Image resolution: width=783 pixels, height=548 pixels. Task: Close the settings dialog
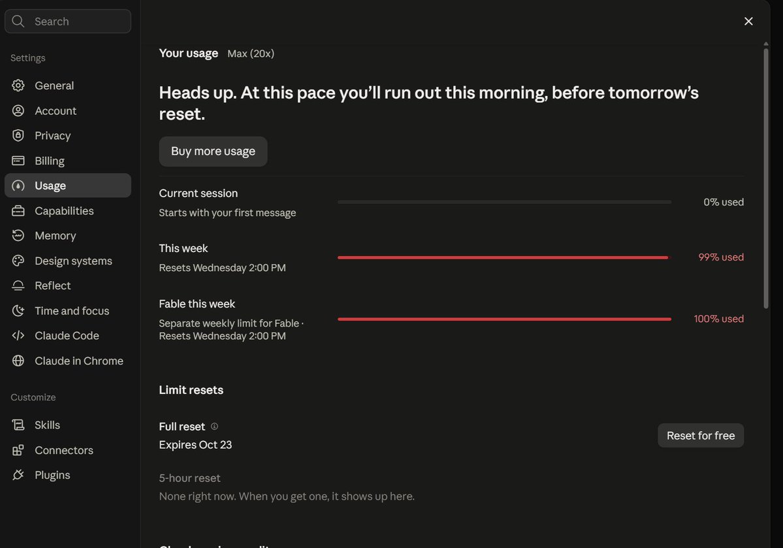coord(748,21)
